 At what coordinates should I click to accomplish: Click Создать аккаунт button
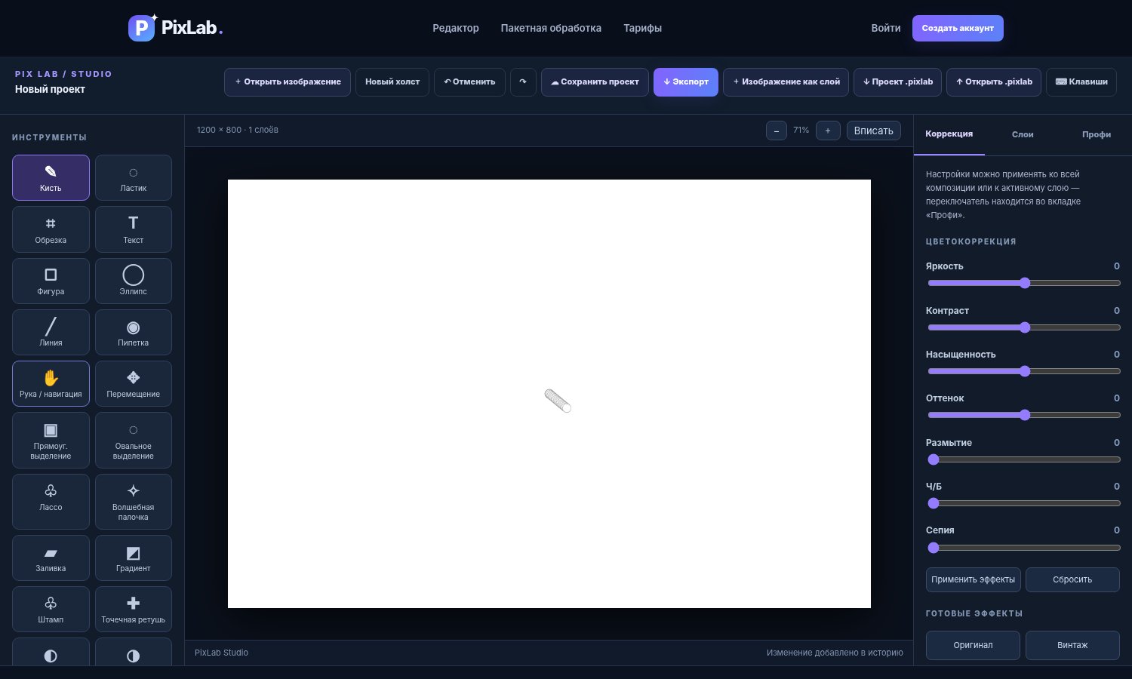click(958, 28)
